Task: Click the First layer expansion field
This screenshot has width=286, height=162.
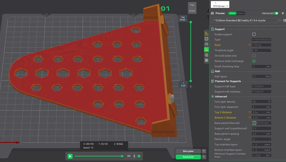Action: click(x=261, y=107)
